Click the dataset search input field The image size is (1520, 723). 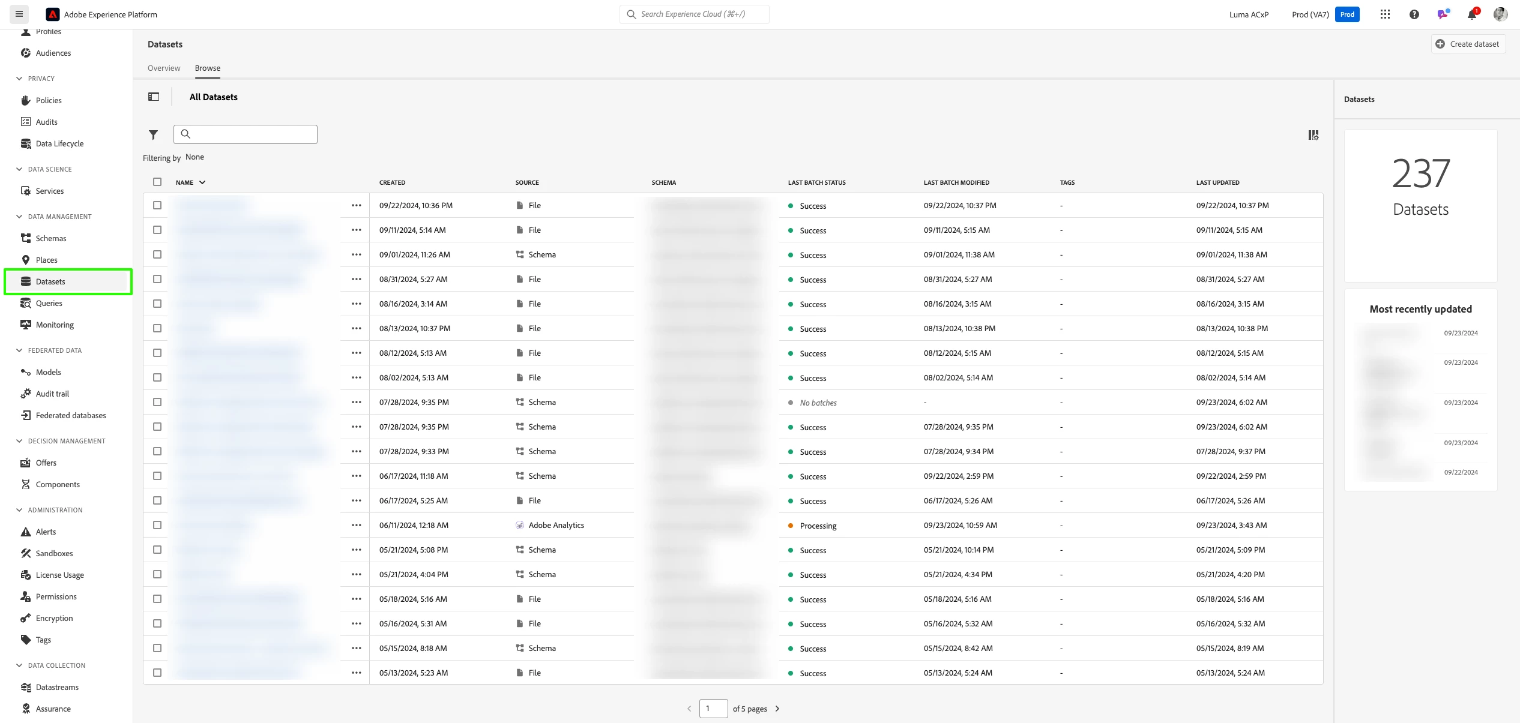click(252, 134)
